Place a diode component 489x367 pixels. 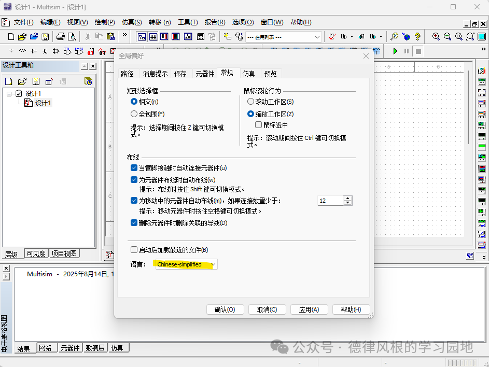pos(34,51)
